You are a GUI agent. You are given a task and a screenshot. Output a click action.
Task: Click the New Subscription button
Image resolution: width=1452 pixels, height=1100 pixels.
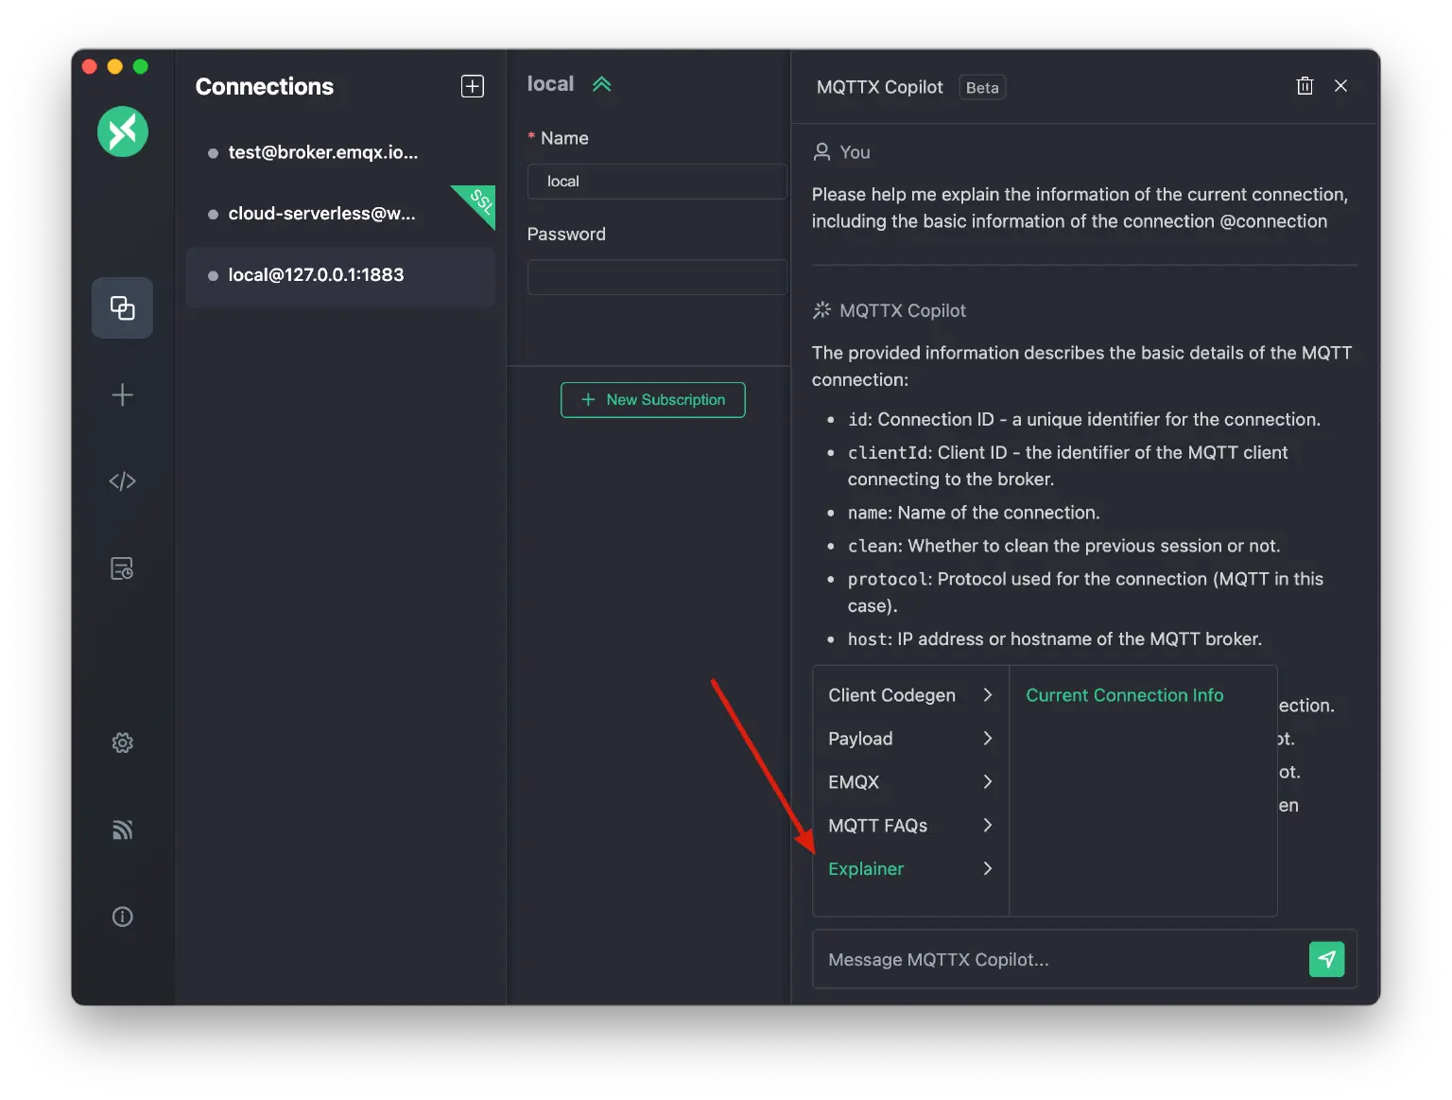pyautogui.click(x=652, y=400)
